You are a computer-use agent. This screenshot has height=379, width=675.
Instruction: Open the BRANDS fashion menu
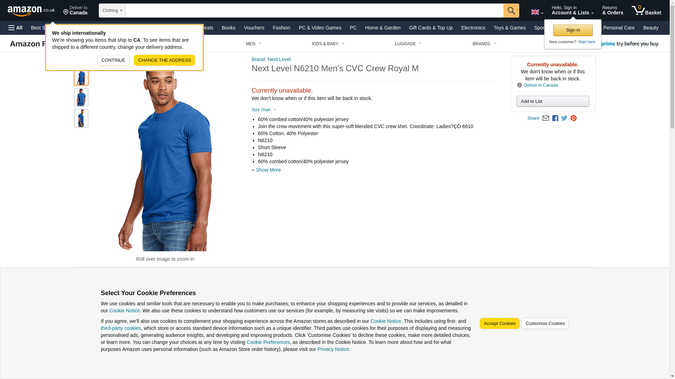[484, 44]
